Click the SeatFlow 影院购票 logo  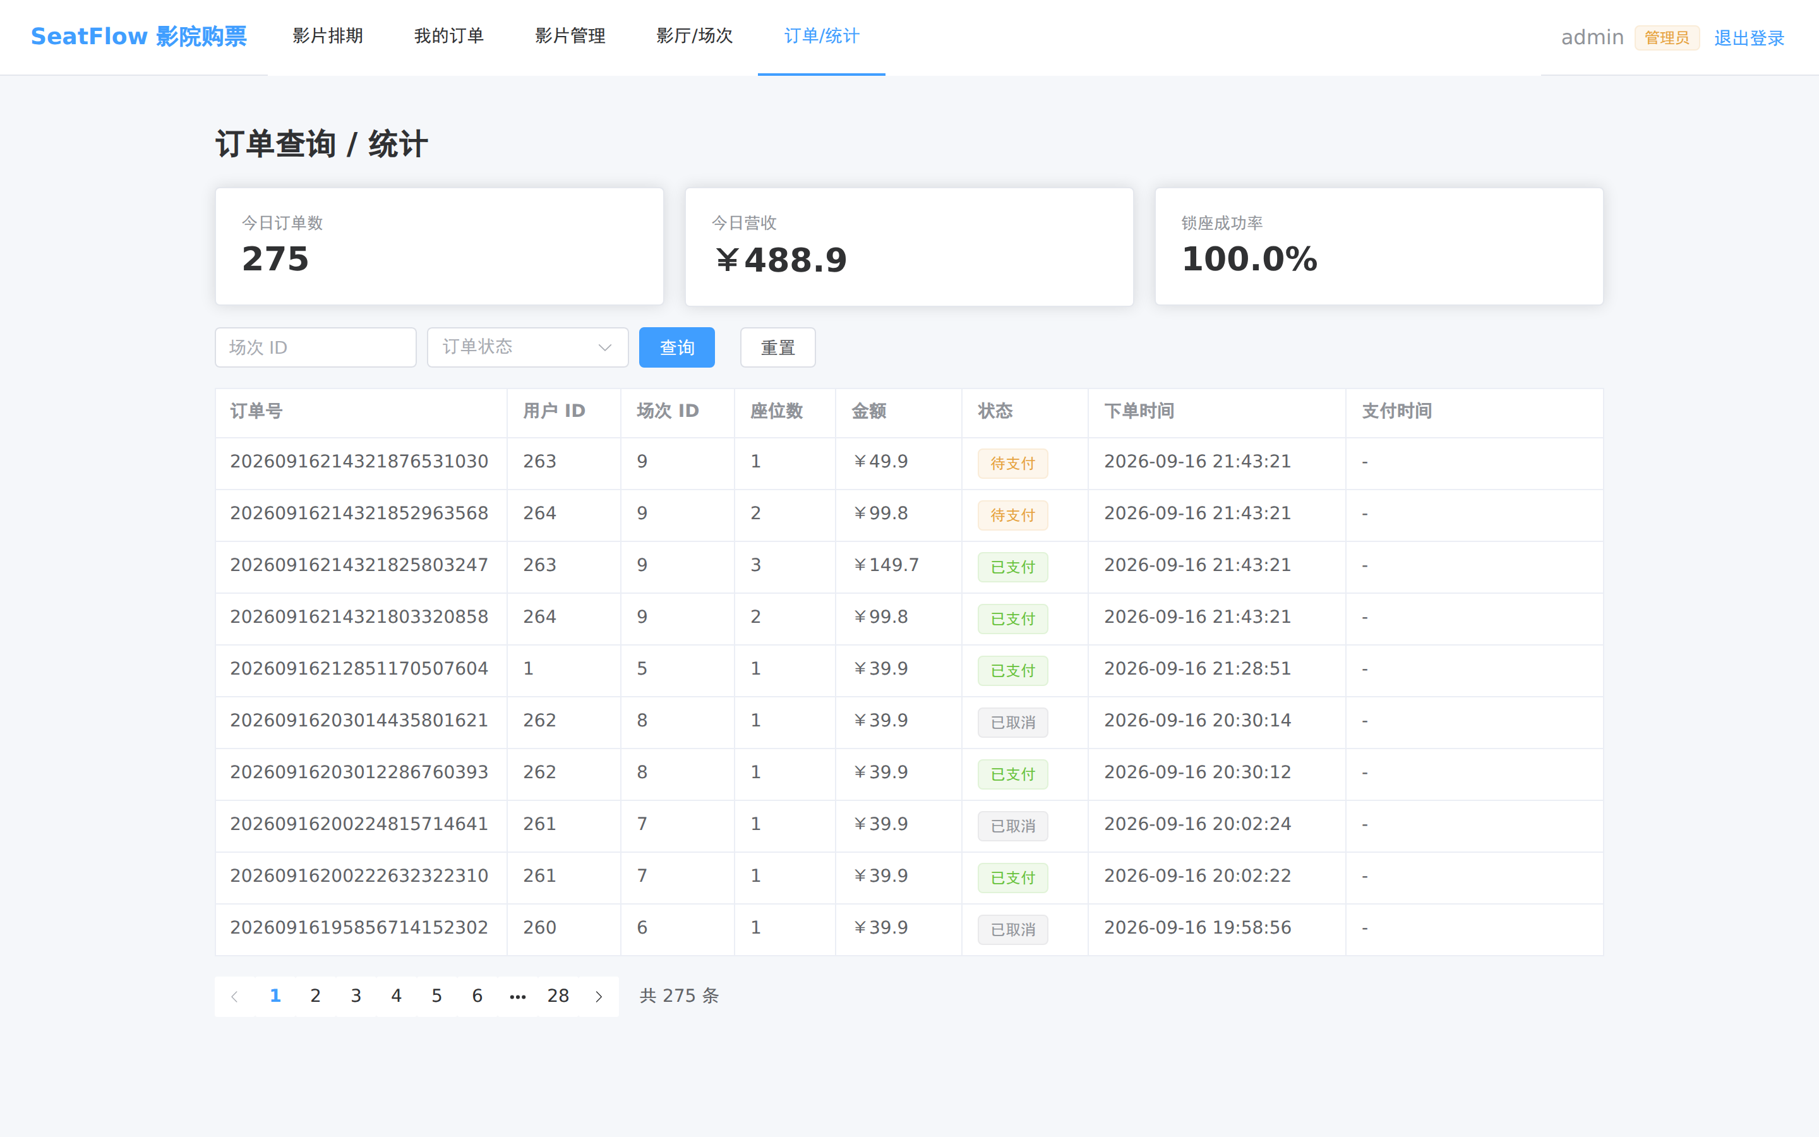139,36
